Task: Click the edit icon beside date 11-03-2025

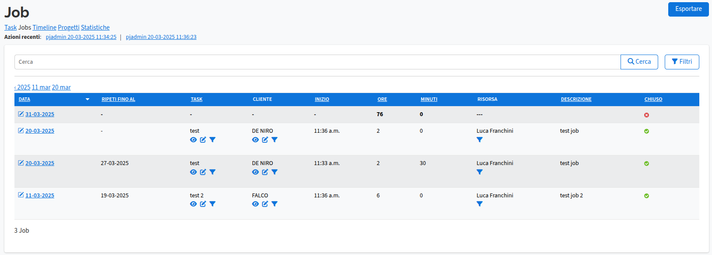Action: [21, 195]
